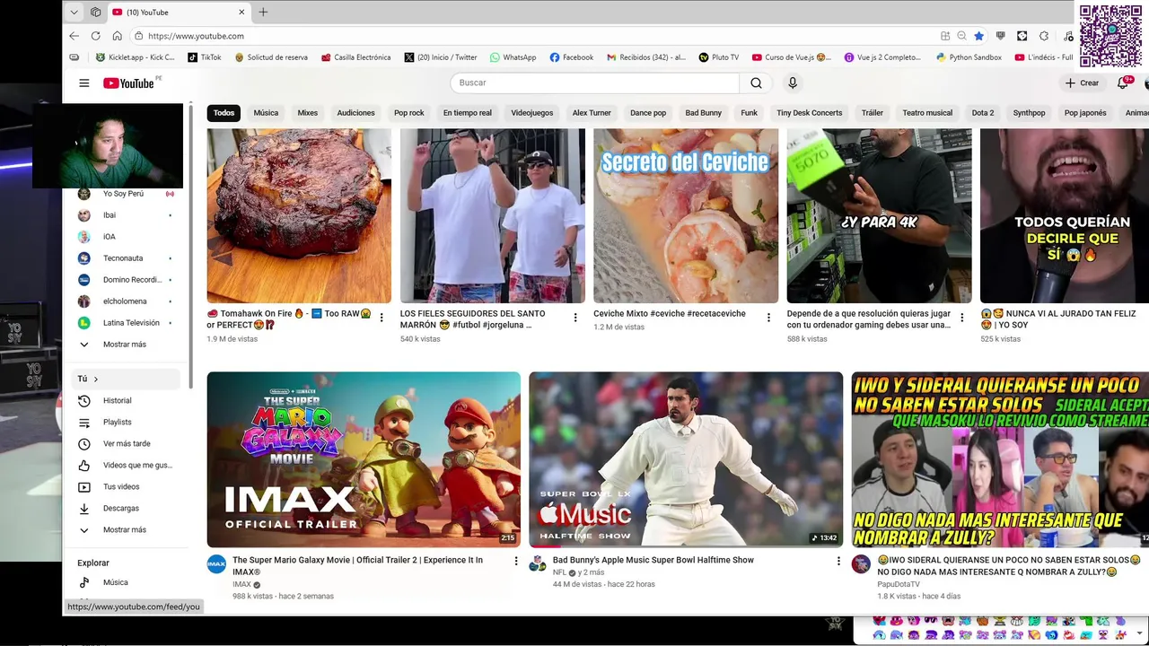The width and height of the screenshot is (1149, 646).
Task: Open the YouTube hamburger guide menu
Action: point(83,83)
